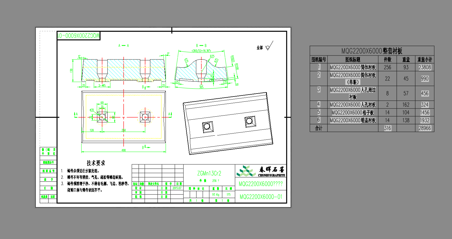Select the subtotal cell "324"
Image resolution: width=452 pixels, height=239 pixels.
point(425,105)
